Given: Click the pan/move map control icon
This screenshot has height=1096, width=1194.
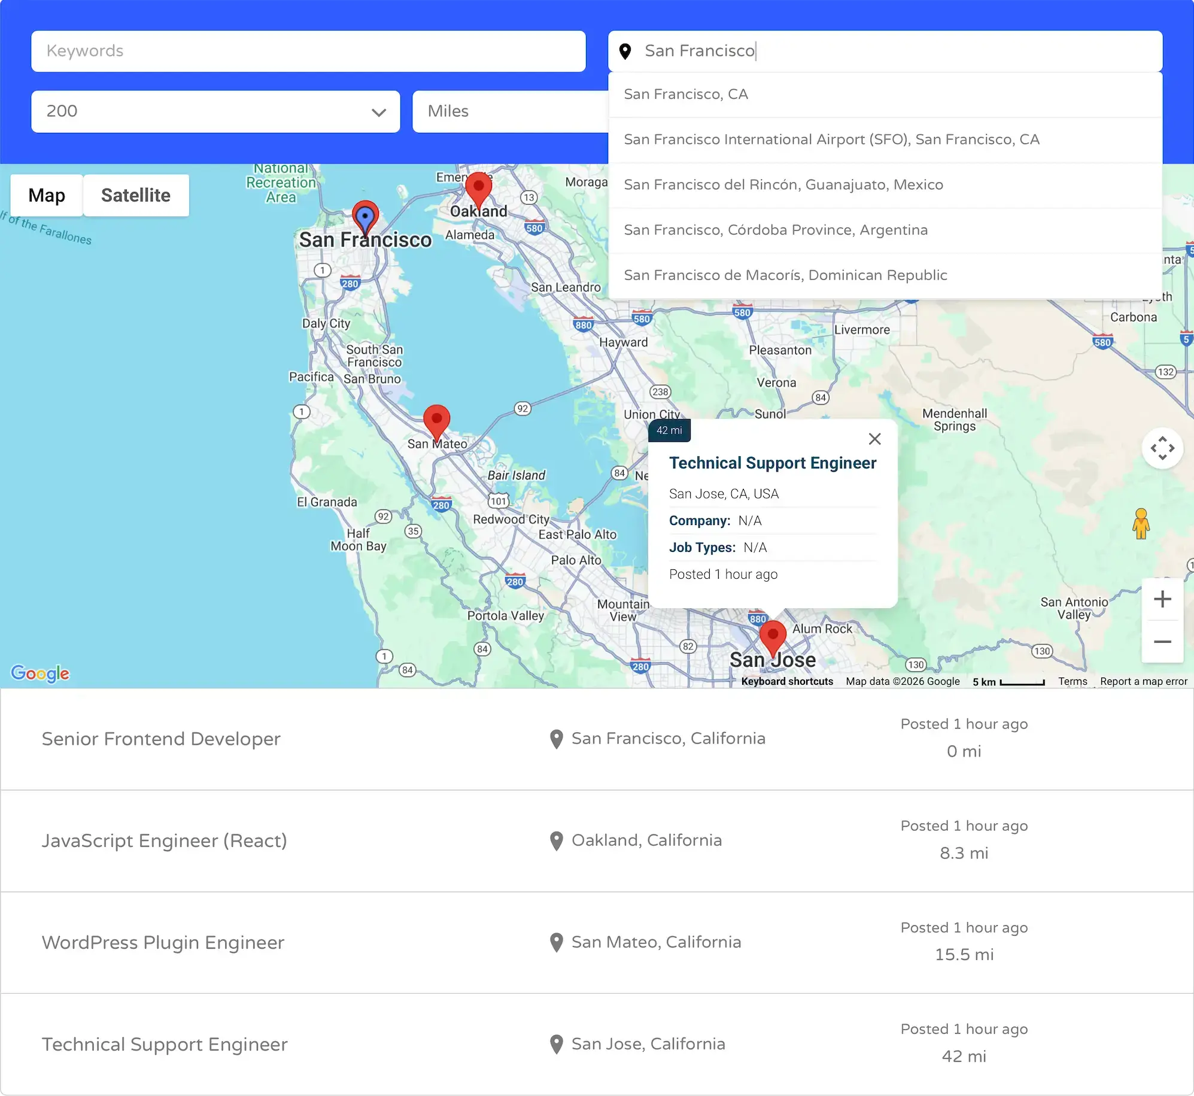Looking at the screenshot, I should click(x=1162, y=448).
